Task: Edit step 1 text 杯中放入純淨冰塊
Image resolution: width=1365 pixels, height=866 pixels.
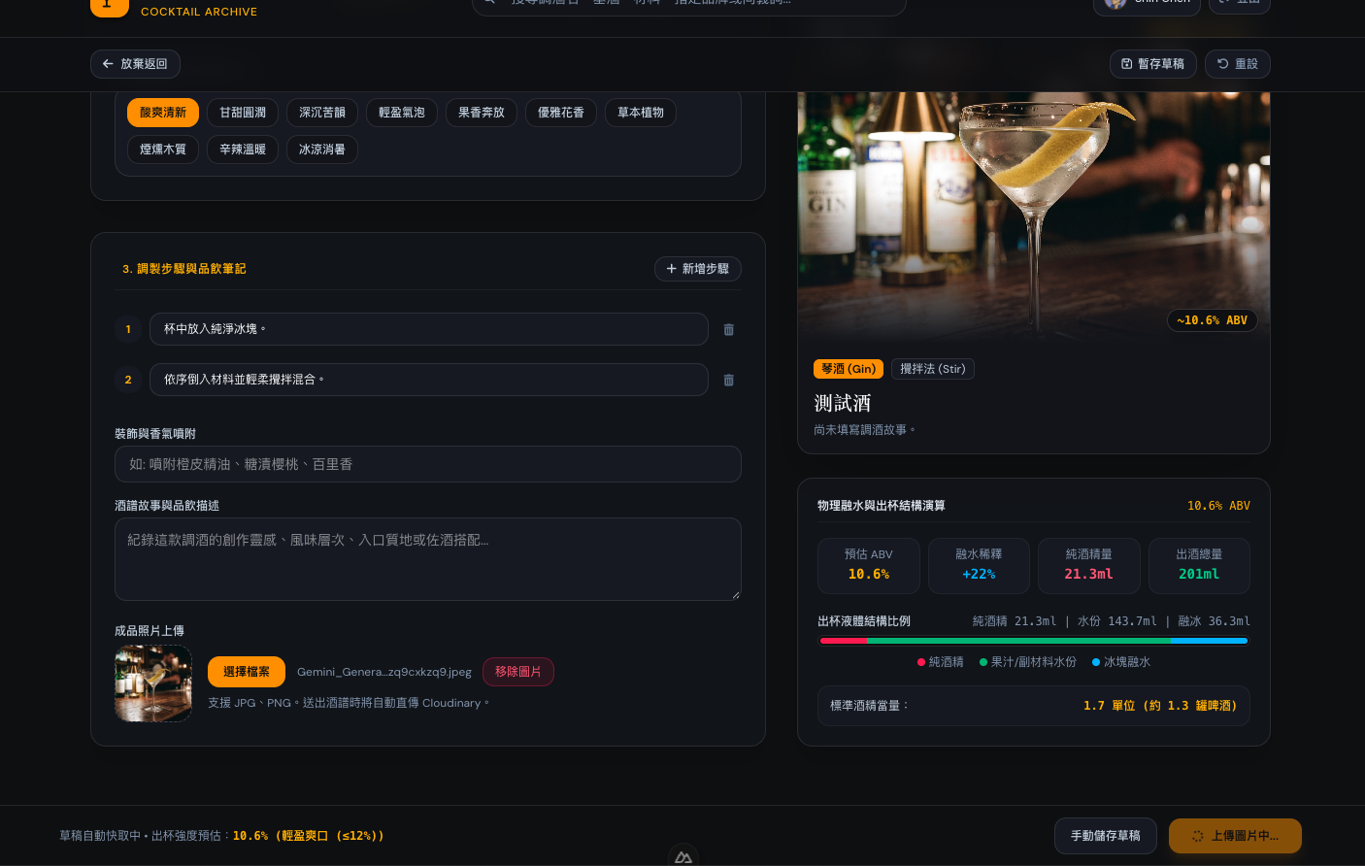Action: tap(429, 329)
